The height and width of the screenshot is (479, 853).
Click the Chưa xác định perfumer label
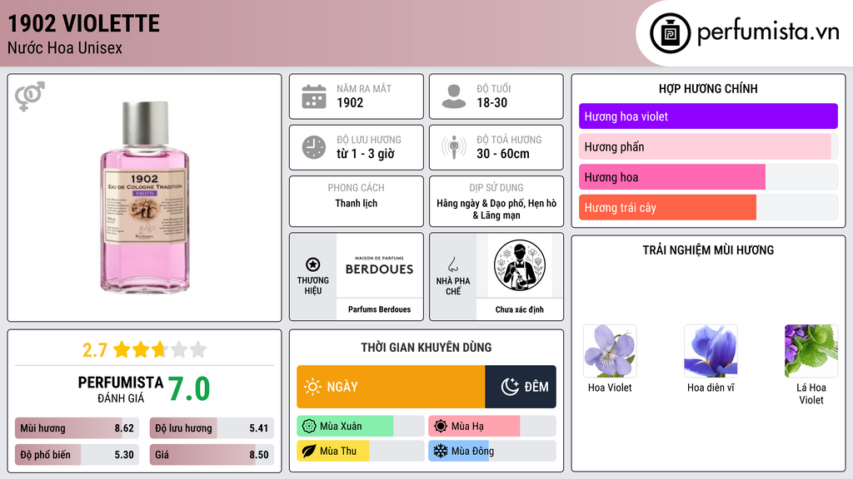coord(520,309)
